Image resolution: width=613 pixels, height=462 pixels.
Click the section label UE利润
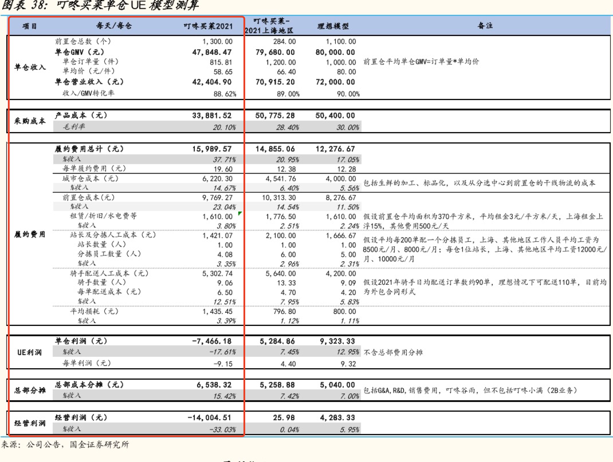pos(30,352)
